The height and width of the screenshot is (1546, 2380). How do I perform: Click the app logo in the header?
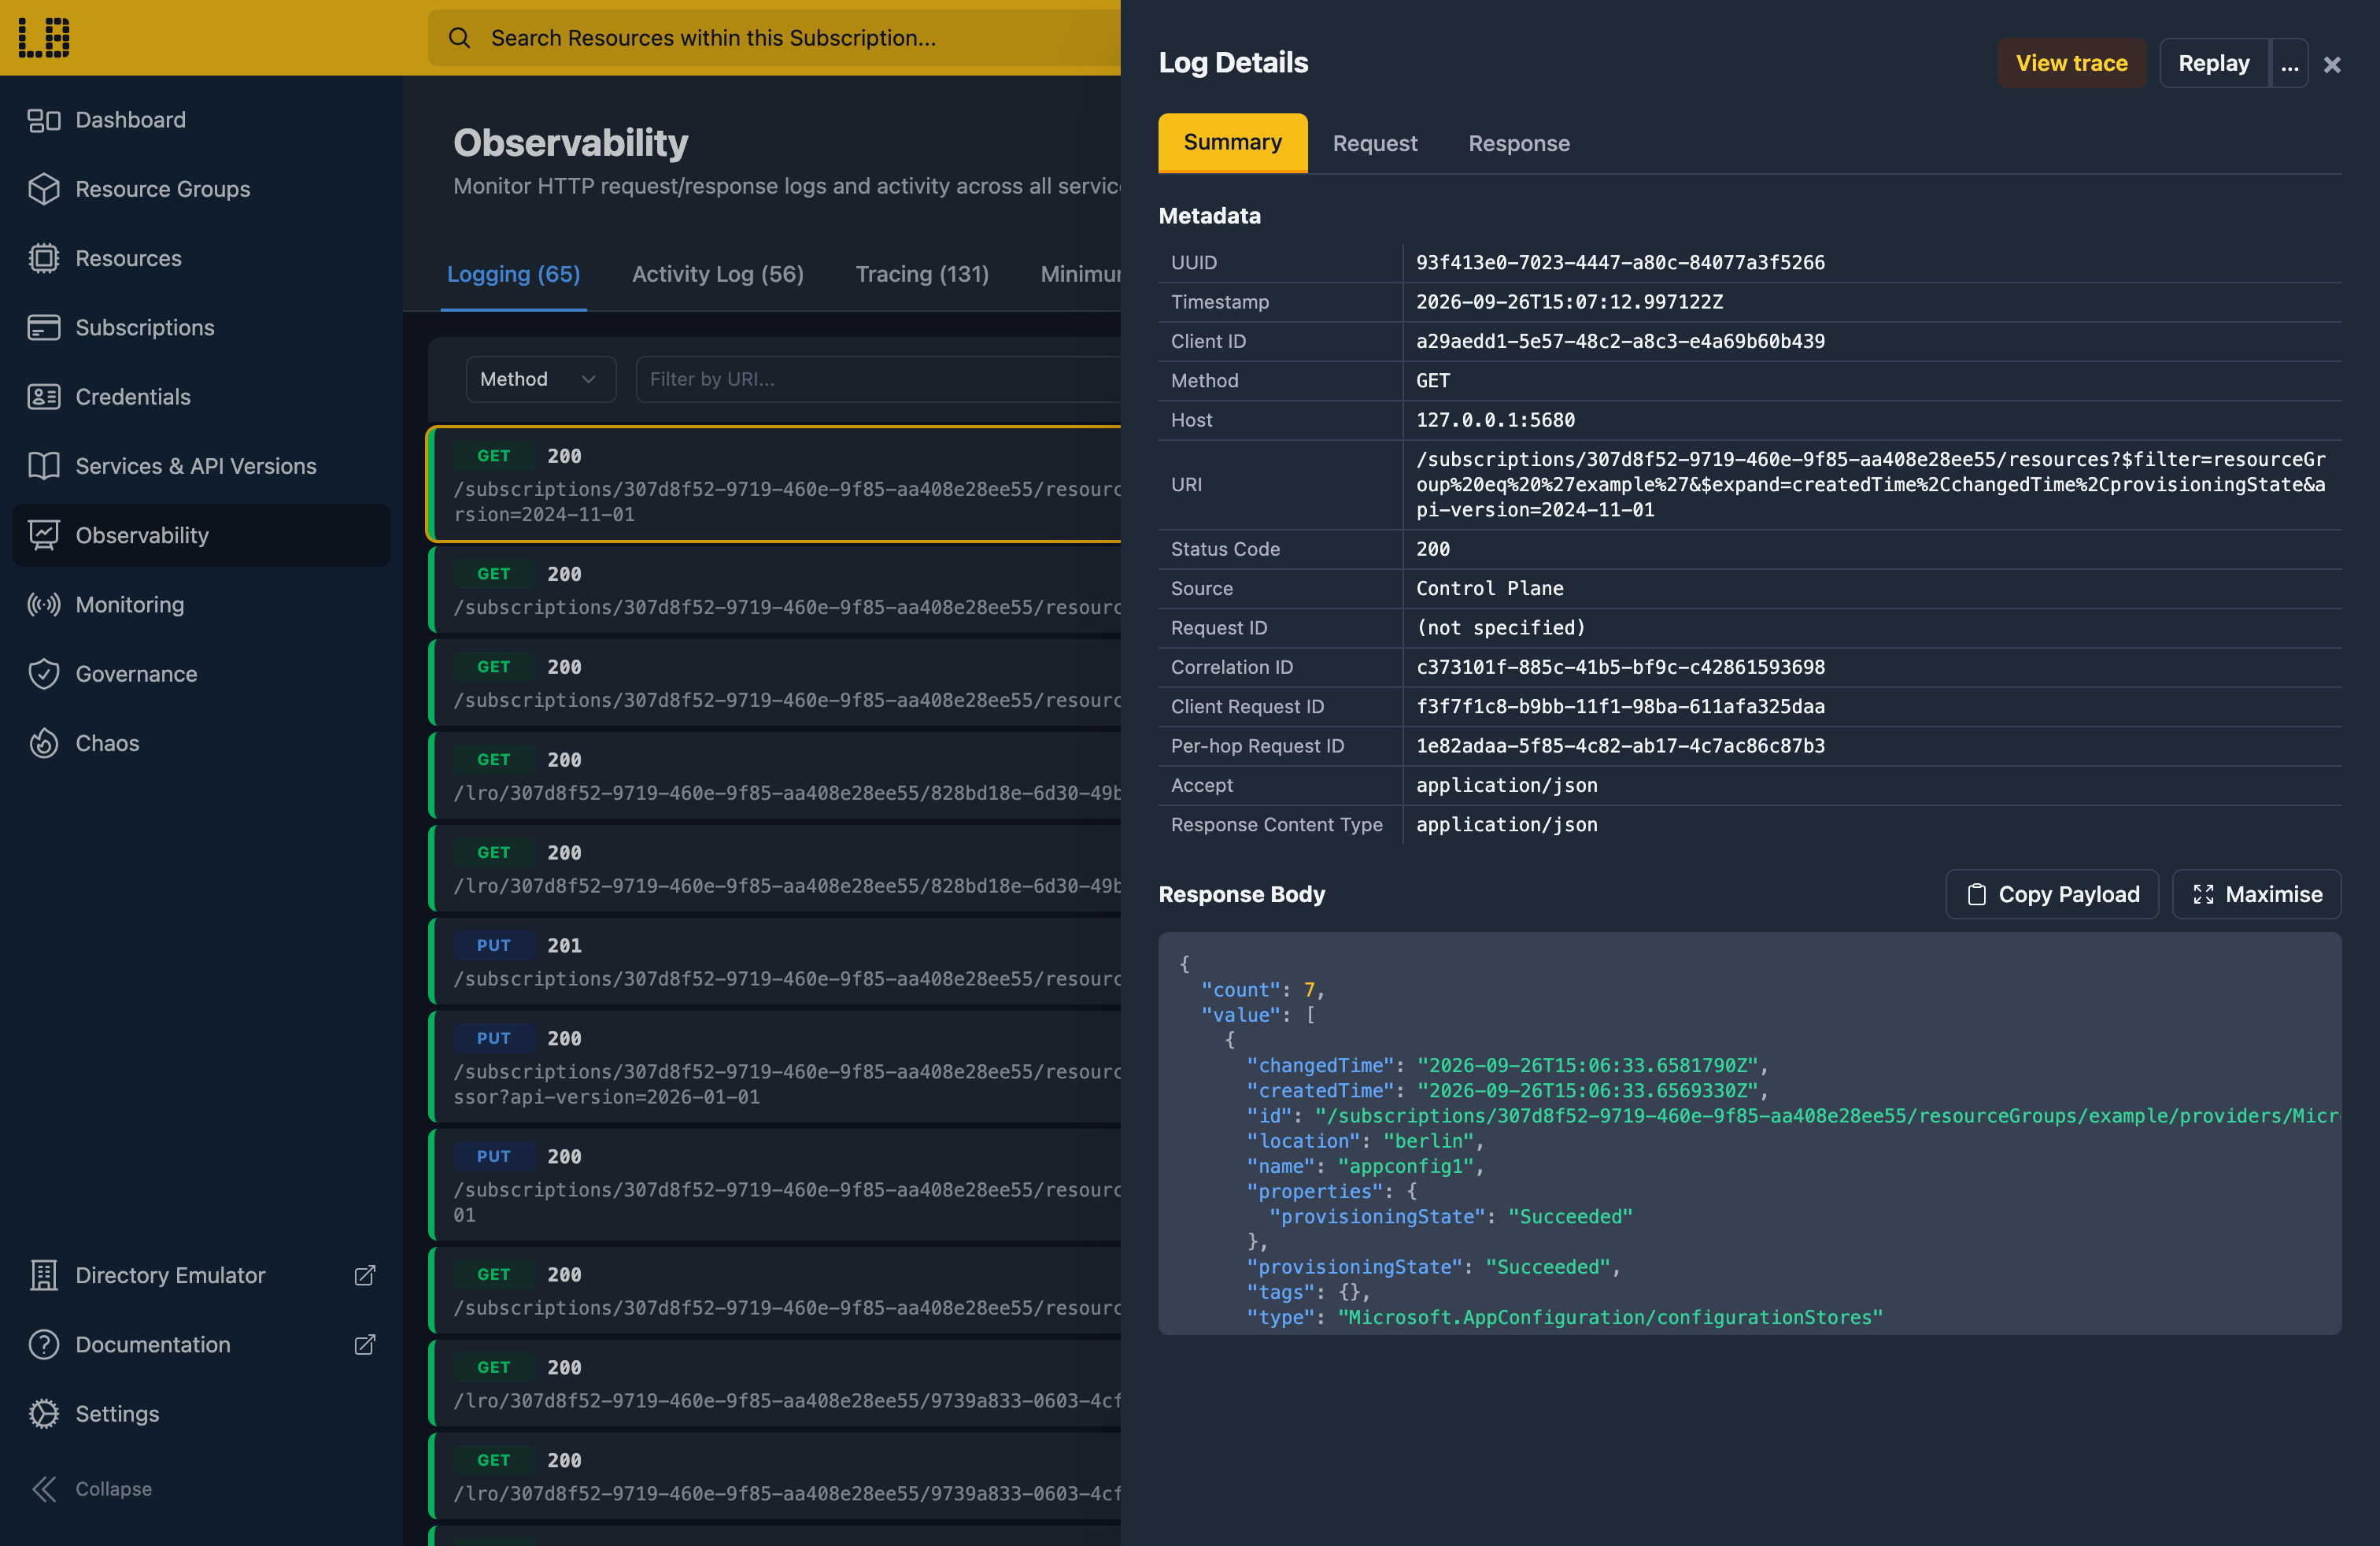(x=44, y=38)
